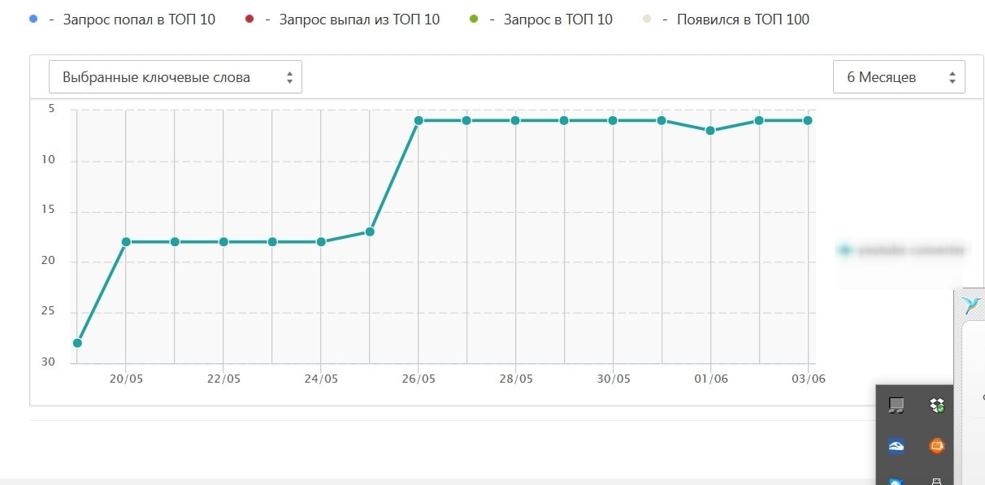Click the last data point above 03/06
This screenshot has height=485, width=985.
(808, 120)
